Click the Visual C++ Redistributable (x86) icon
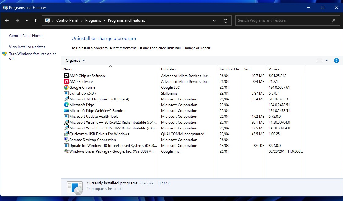 point(66,128)
